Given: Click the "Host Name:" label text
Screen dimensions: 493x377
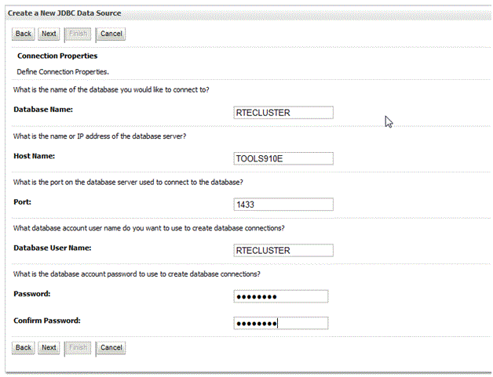Looking at the screenshot, I should pos(35,156).
